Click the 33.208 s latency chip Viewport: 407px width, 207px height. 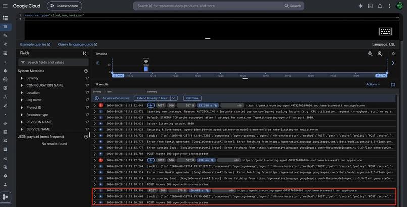208,106
